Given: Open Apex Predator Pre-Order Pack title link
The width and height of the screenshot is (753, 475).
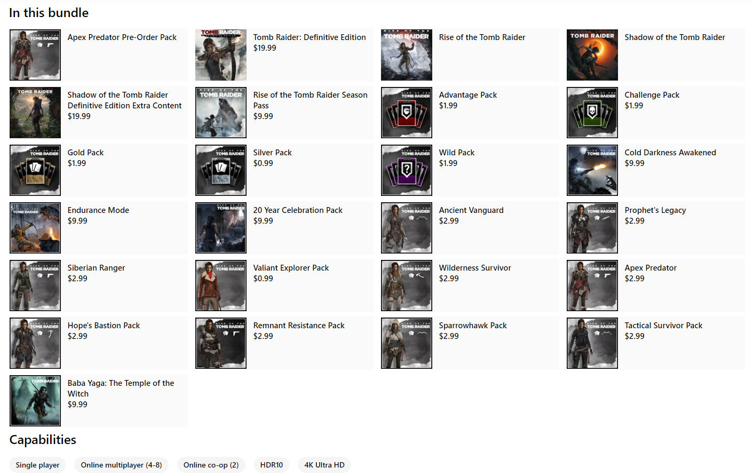Looking at the screenshot, I should (122, 37).
